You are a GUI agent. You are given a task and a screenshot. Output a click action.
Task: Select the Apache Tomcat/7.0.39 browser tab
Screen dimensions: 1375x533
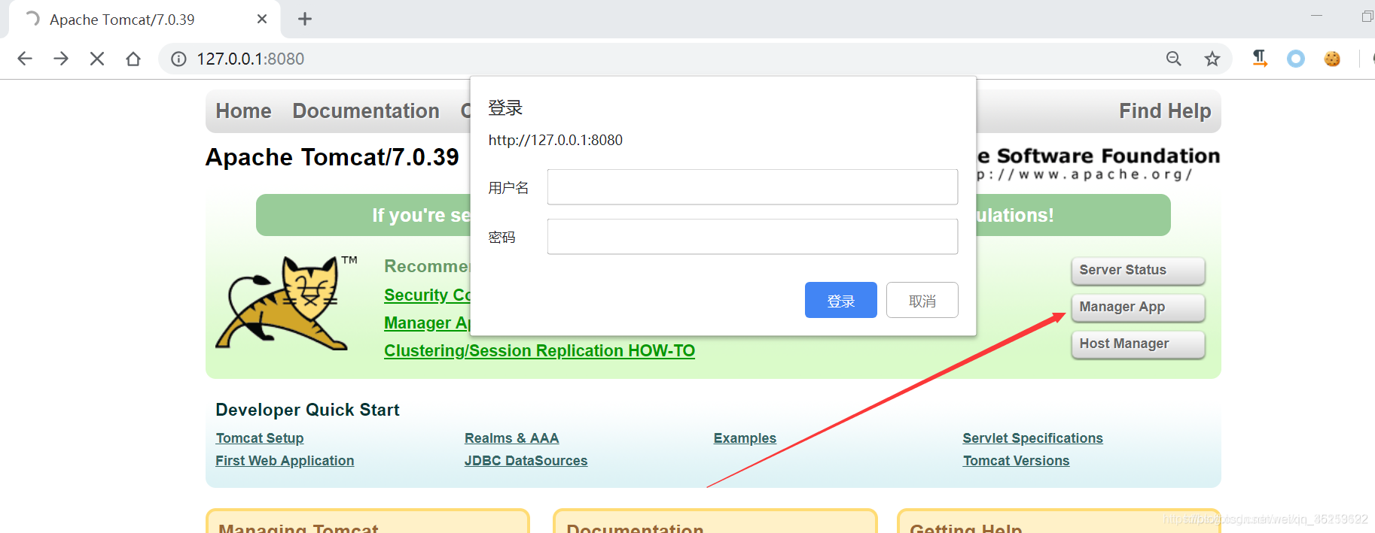click(x=145, y=20)
